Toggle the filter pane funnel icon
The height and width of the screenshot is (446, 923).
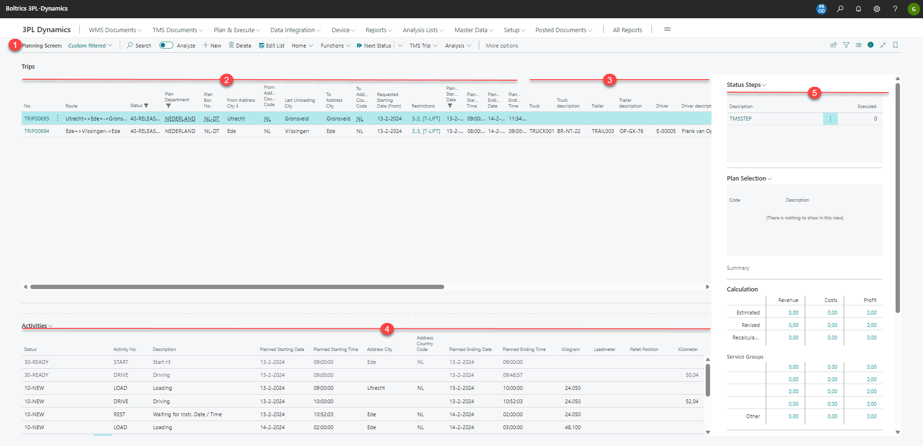tap(846, 45)
